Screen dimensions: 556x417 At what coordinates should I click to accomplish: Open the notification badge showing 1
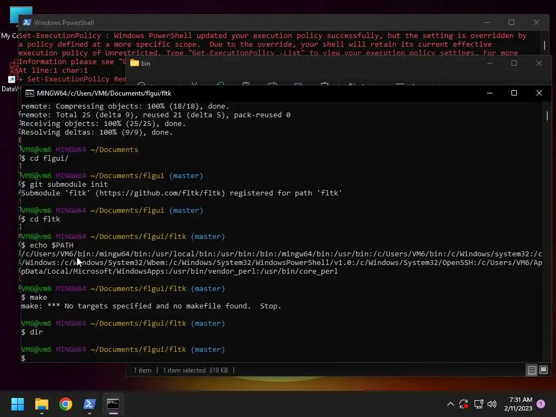click(541, 404)
